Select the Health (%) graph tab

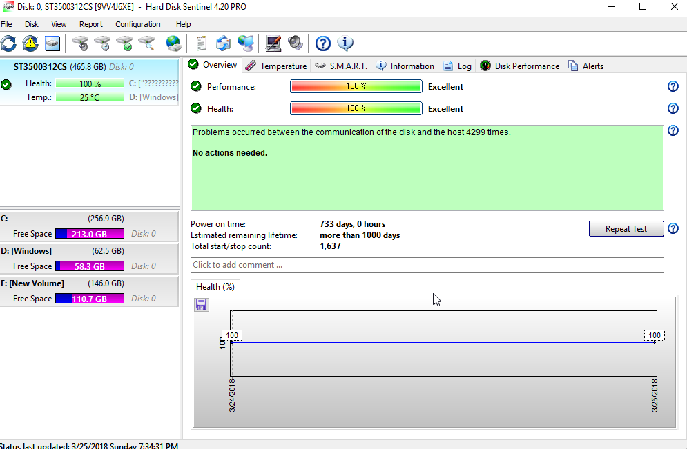tap(215, 287)
